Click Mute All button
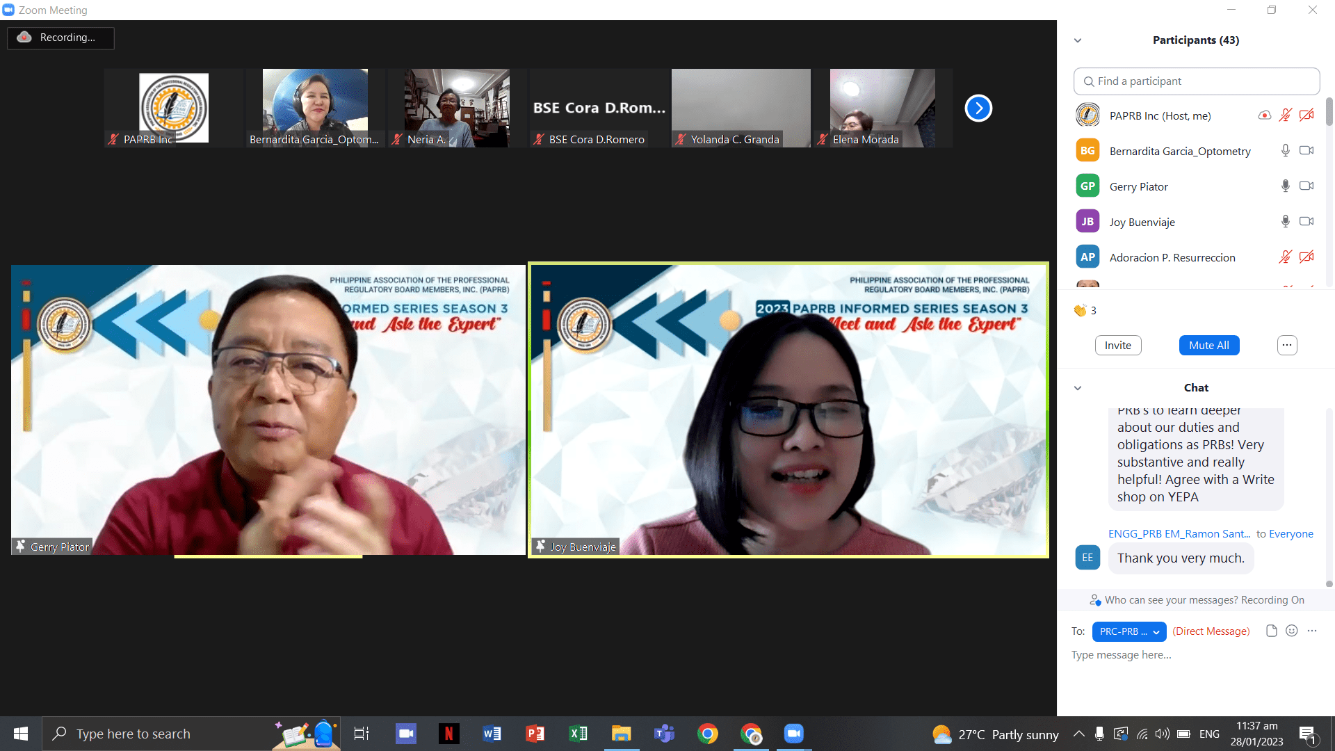 click(x=1208, y=346)
